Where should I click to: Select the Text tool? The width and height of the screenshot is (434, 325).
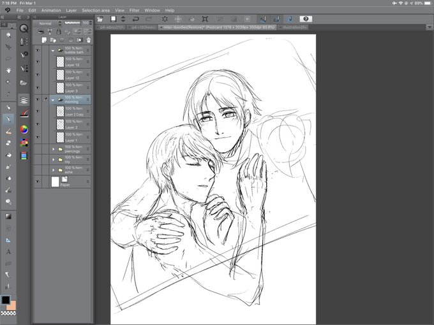coord(8,252)
